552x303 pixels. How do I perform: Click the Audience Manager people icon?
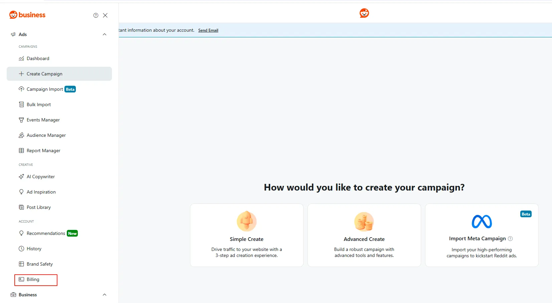21,135
